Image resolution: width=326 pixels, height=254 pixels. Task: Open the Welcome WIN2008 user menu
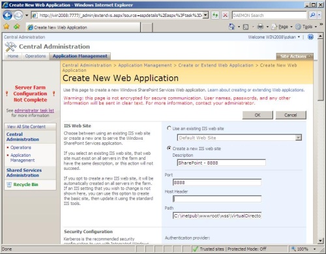(x=274, y=37)
